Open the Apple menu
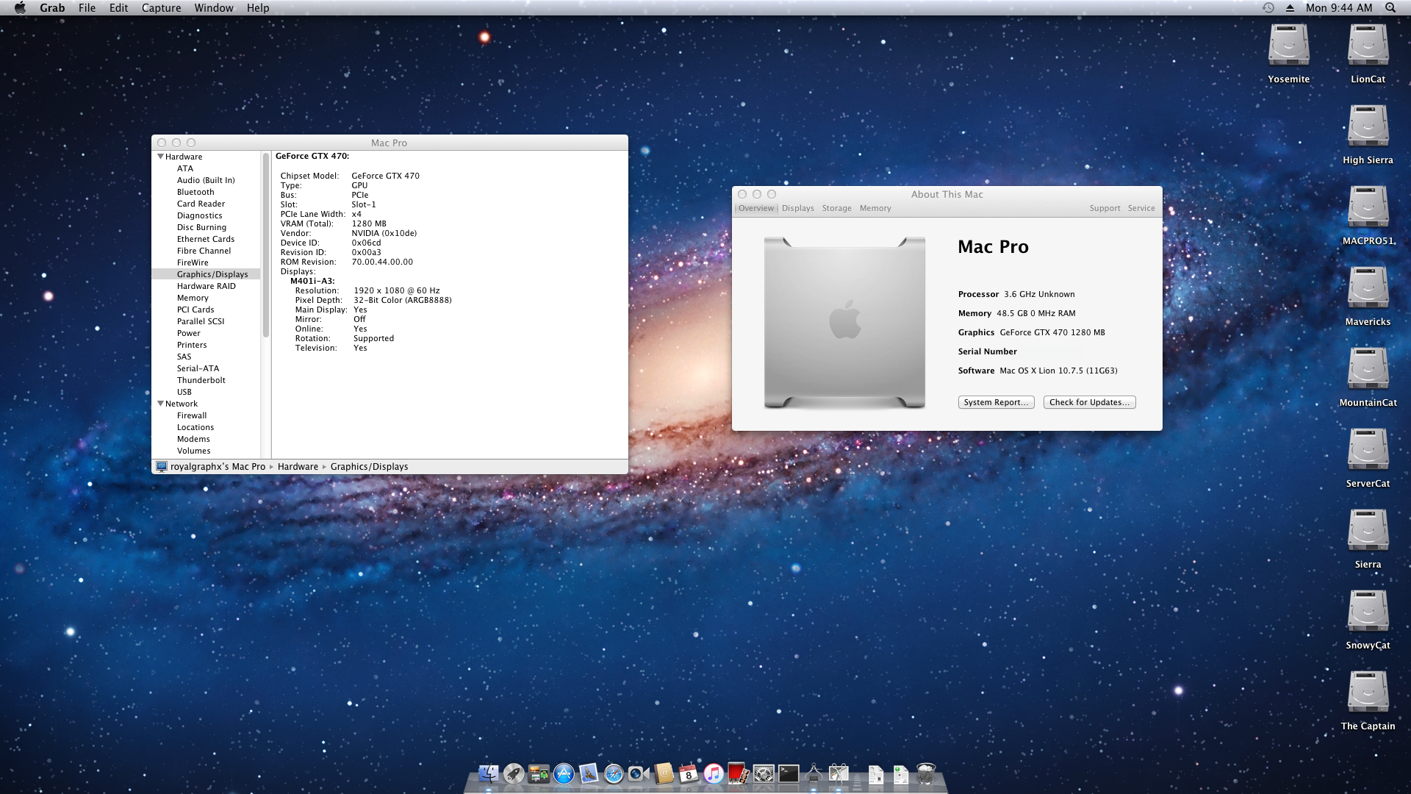This screenshot has height=794, width=1411. click(x=21, y=7)
